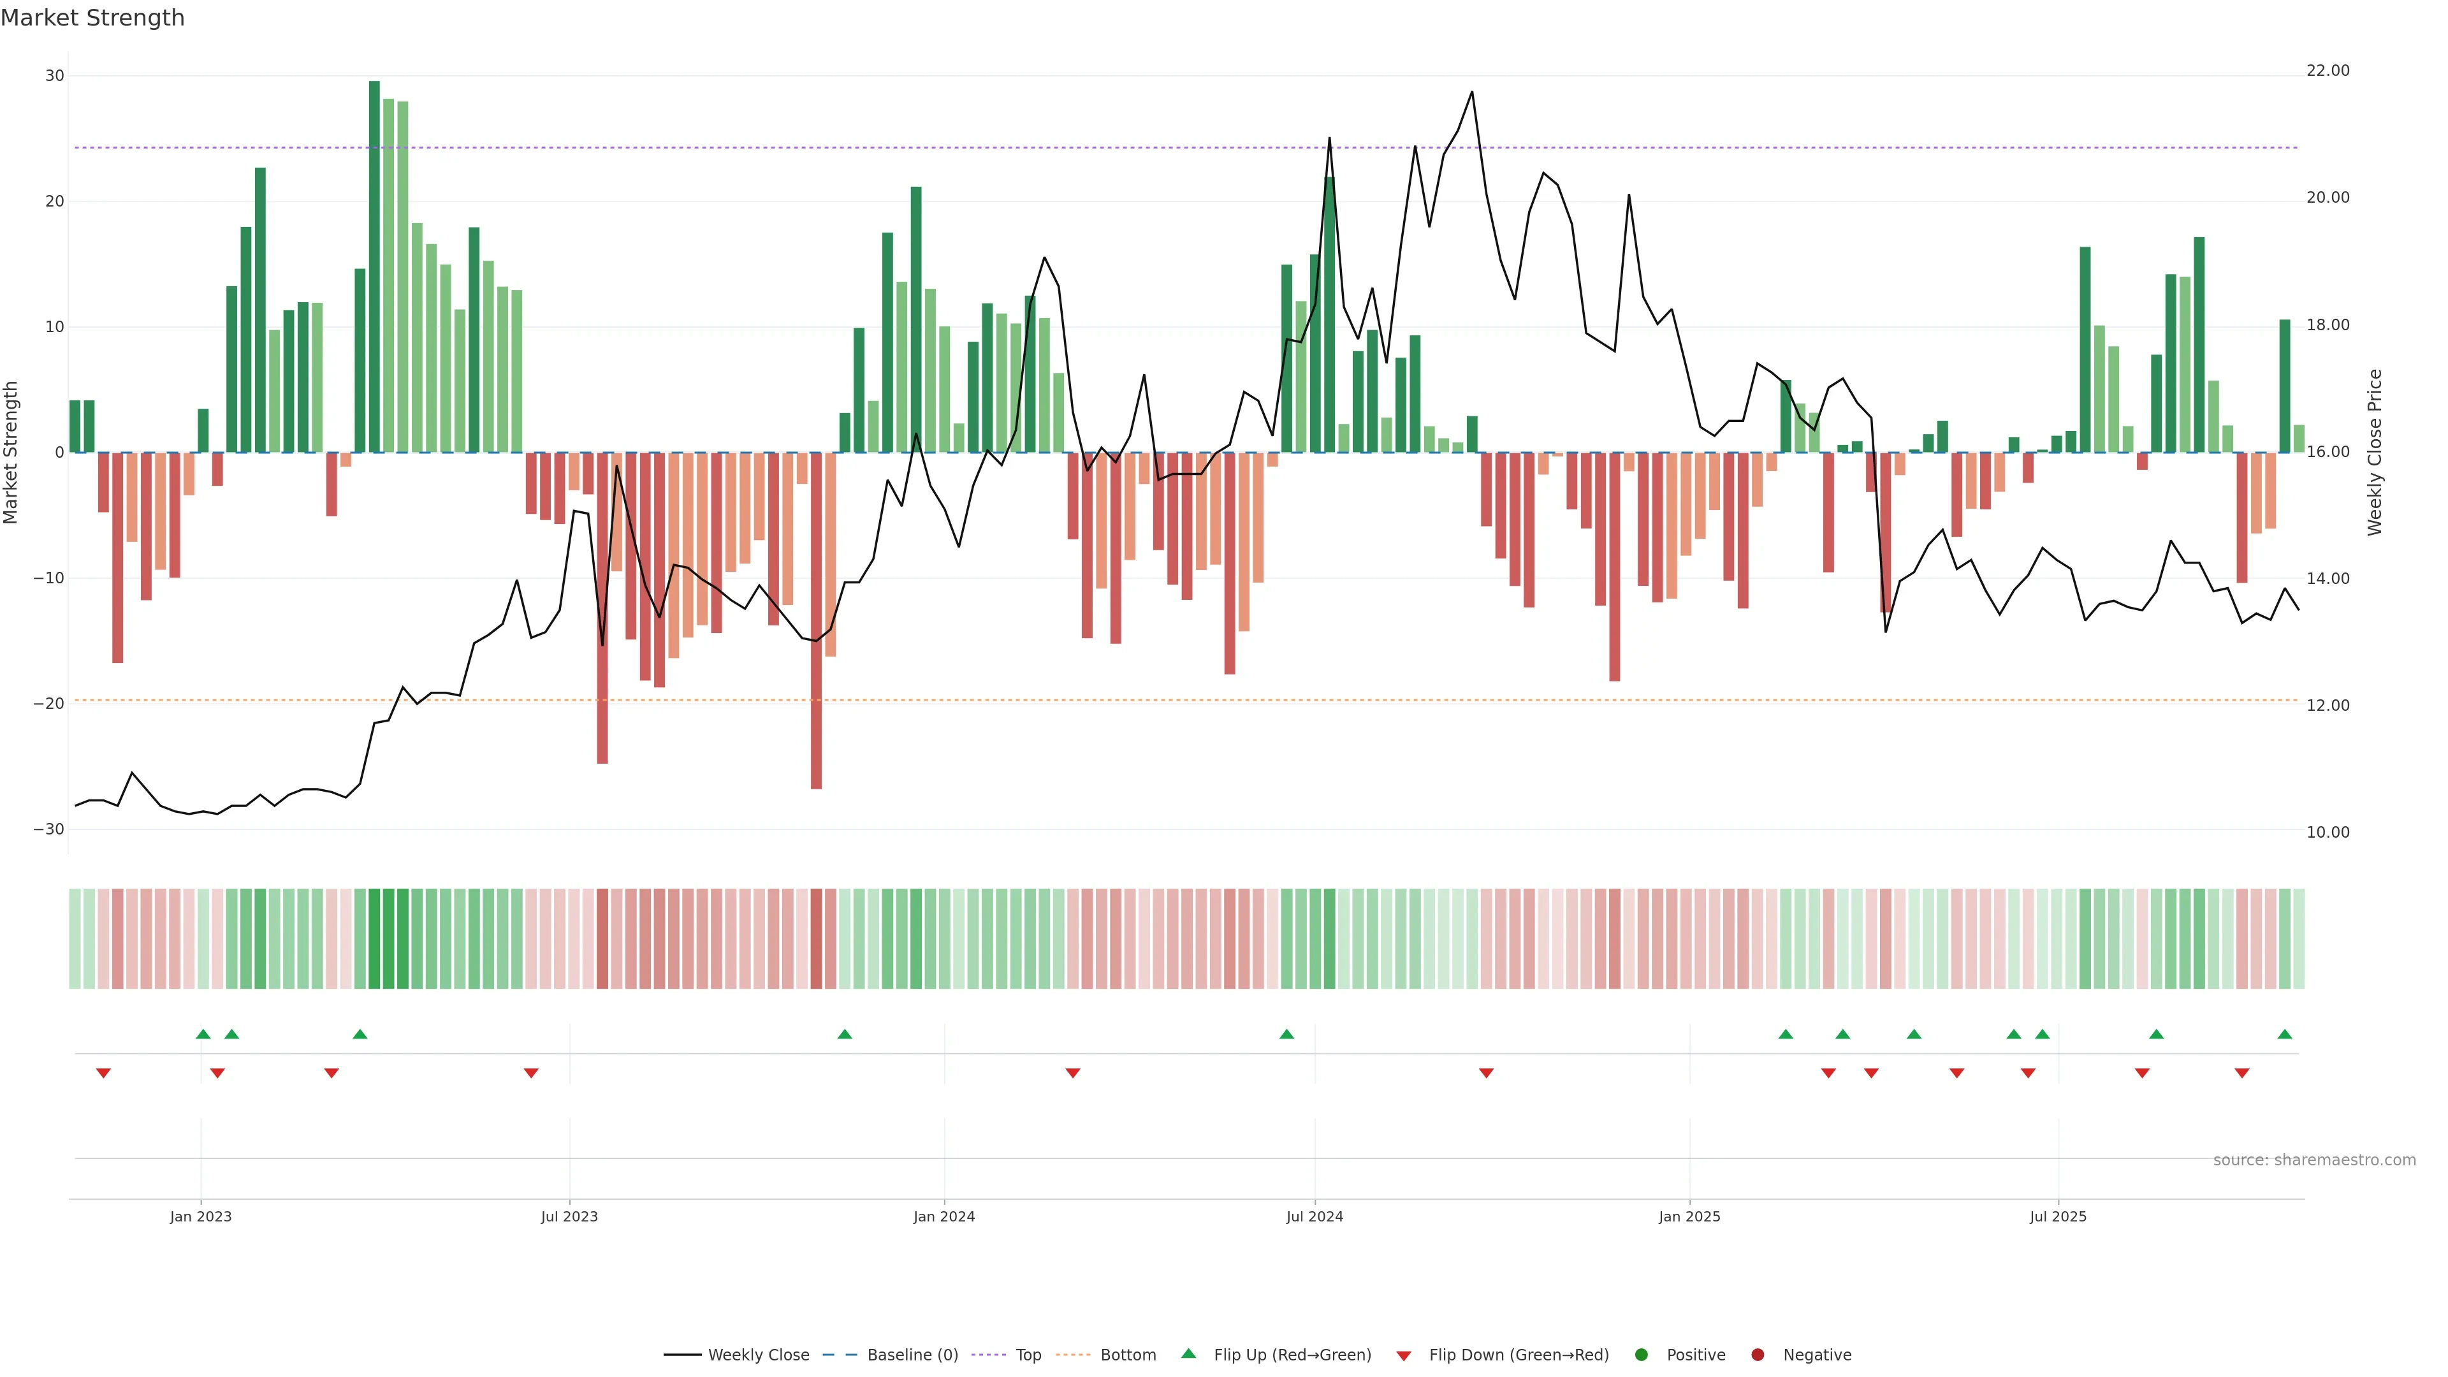Click the source: sharemaestro.com text
Viewport: 2448px width, 1377px height.
point(2314,1160)
